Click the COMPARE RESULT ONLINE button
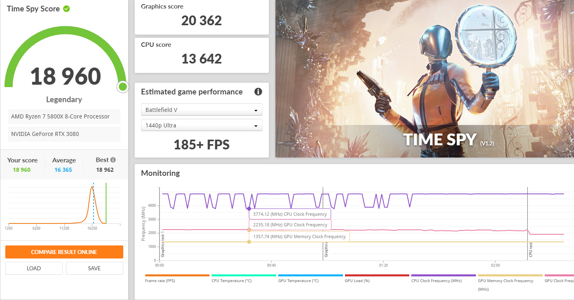The width and height of the screenshot is (574, 300). tap(64, 252)
